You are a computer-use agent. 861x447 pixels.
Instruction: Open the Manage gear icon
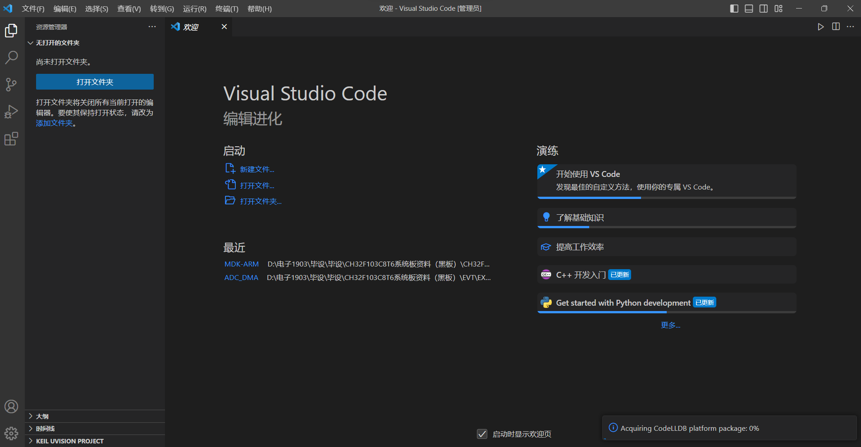coord(11,433)
